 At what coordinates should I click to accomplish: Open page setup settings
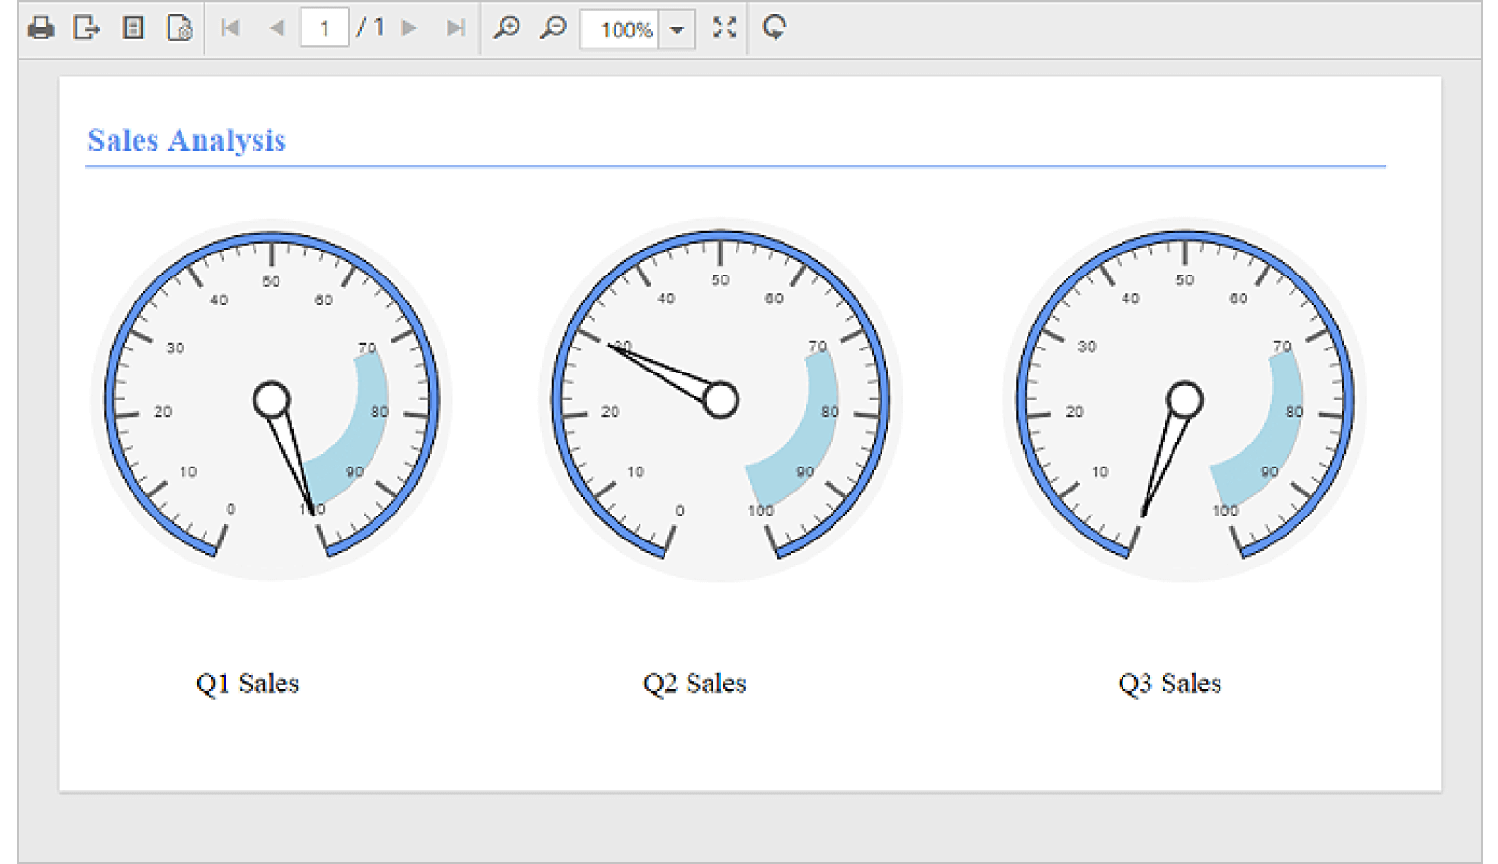[x=180, y=28]
